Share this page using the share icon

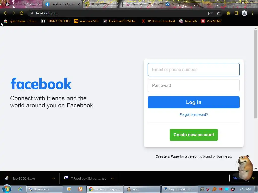(210, 13)
